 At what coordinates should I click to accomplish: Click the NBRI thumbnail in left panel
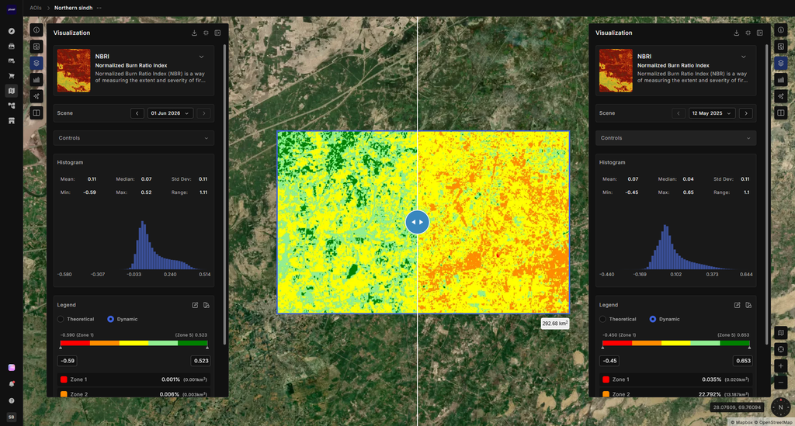click(x=74, y=71)
